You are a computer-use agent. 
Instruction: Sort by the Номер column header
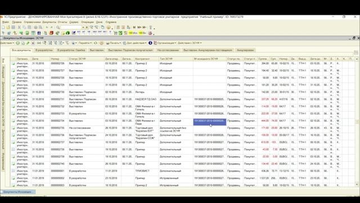pyautogui.click(x=59, y=59)
